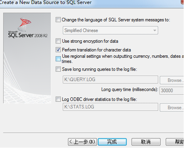Toggle the regional settings checkbox
Image resolution: width=184 pixels, height=148 pixels.
click(x=58, y=59)
